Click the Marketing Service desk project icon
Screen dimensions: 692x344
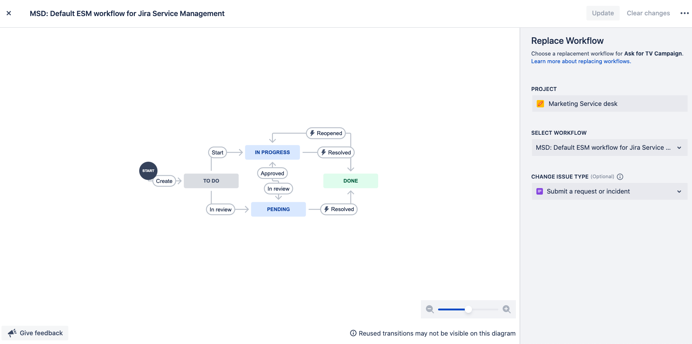tap(540, 104)
